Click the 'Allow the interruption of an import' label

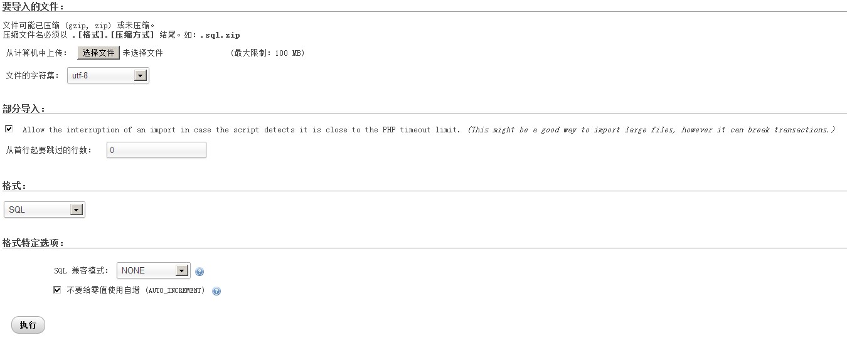tap(241, 130)
